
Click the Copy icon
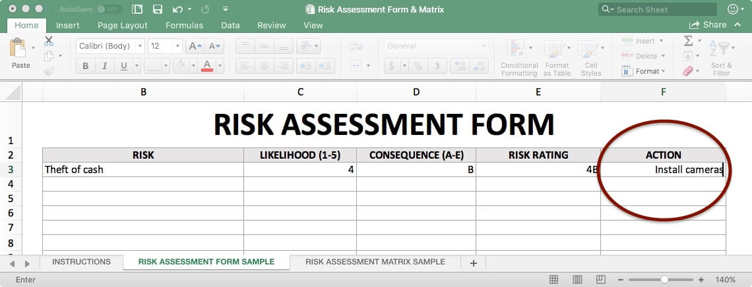click(49, 56)
